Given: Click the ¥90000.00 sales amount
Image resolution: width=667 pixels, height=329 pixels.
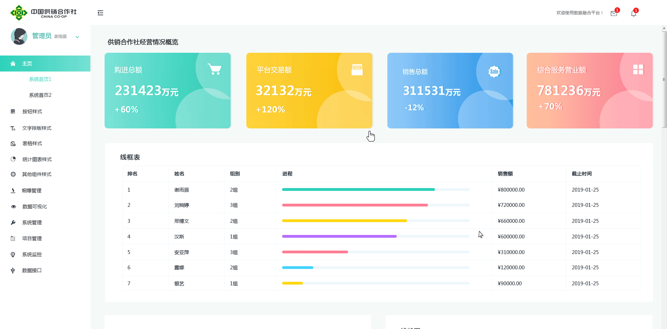Looking at the screenshot, I should (510, 284).
